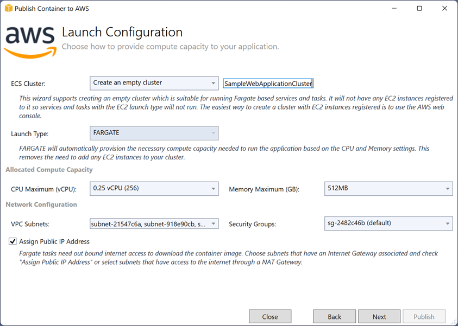The width and height of the screenshot is (458, 326).
Task: Toggle Assign Public IP Address checkbox
Action: coord(12,241)
